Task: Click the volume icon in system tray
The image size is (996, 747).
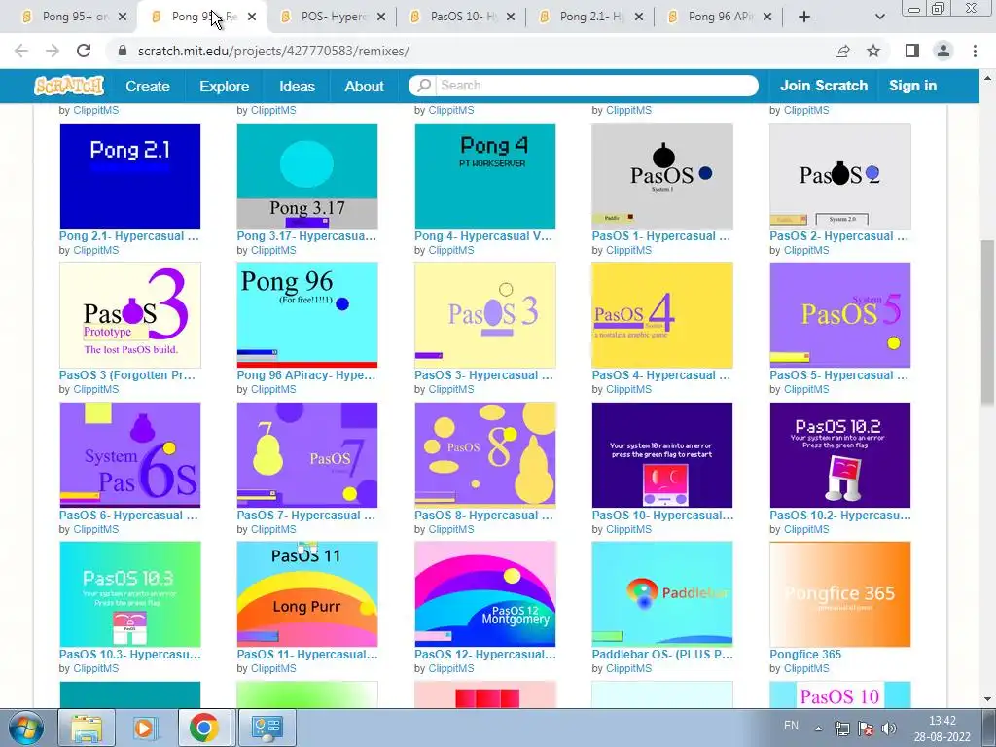Action: 889,729
